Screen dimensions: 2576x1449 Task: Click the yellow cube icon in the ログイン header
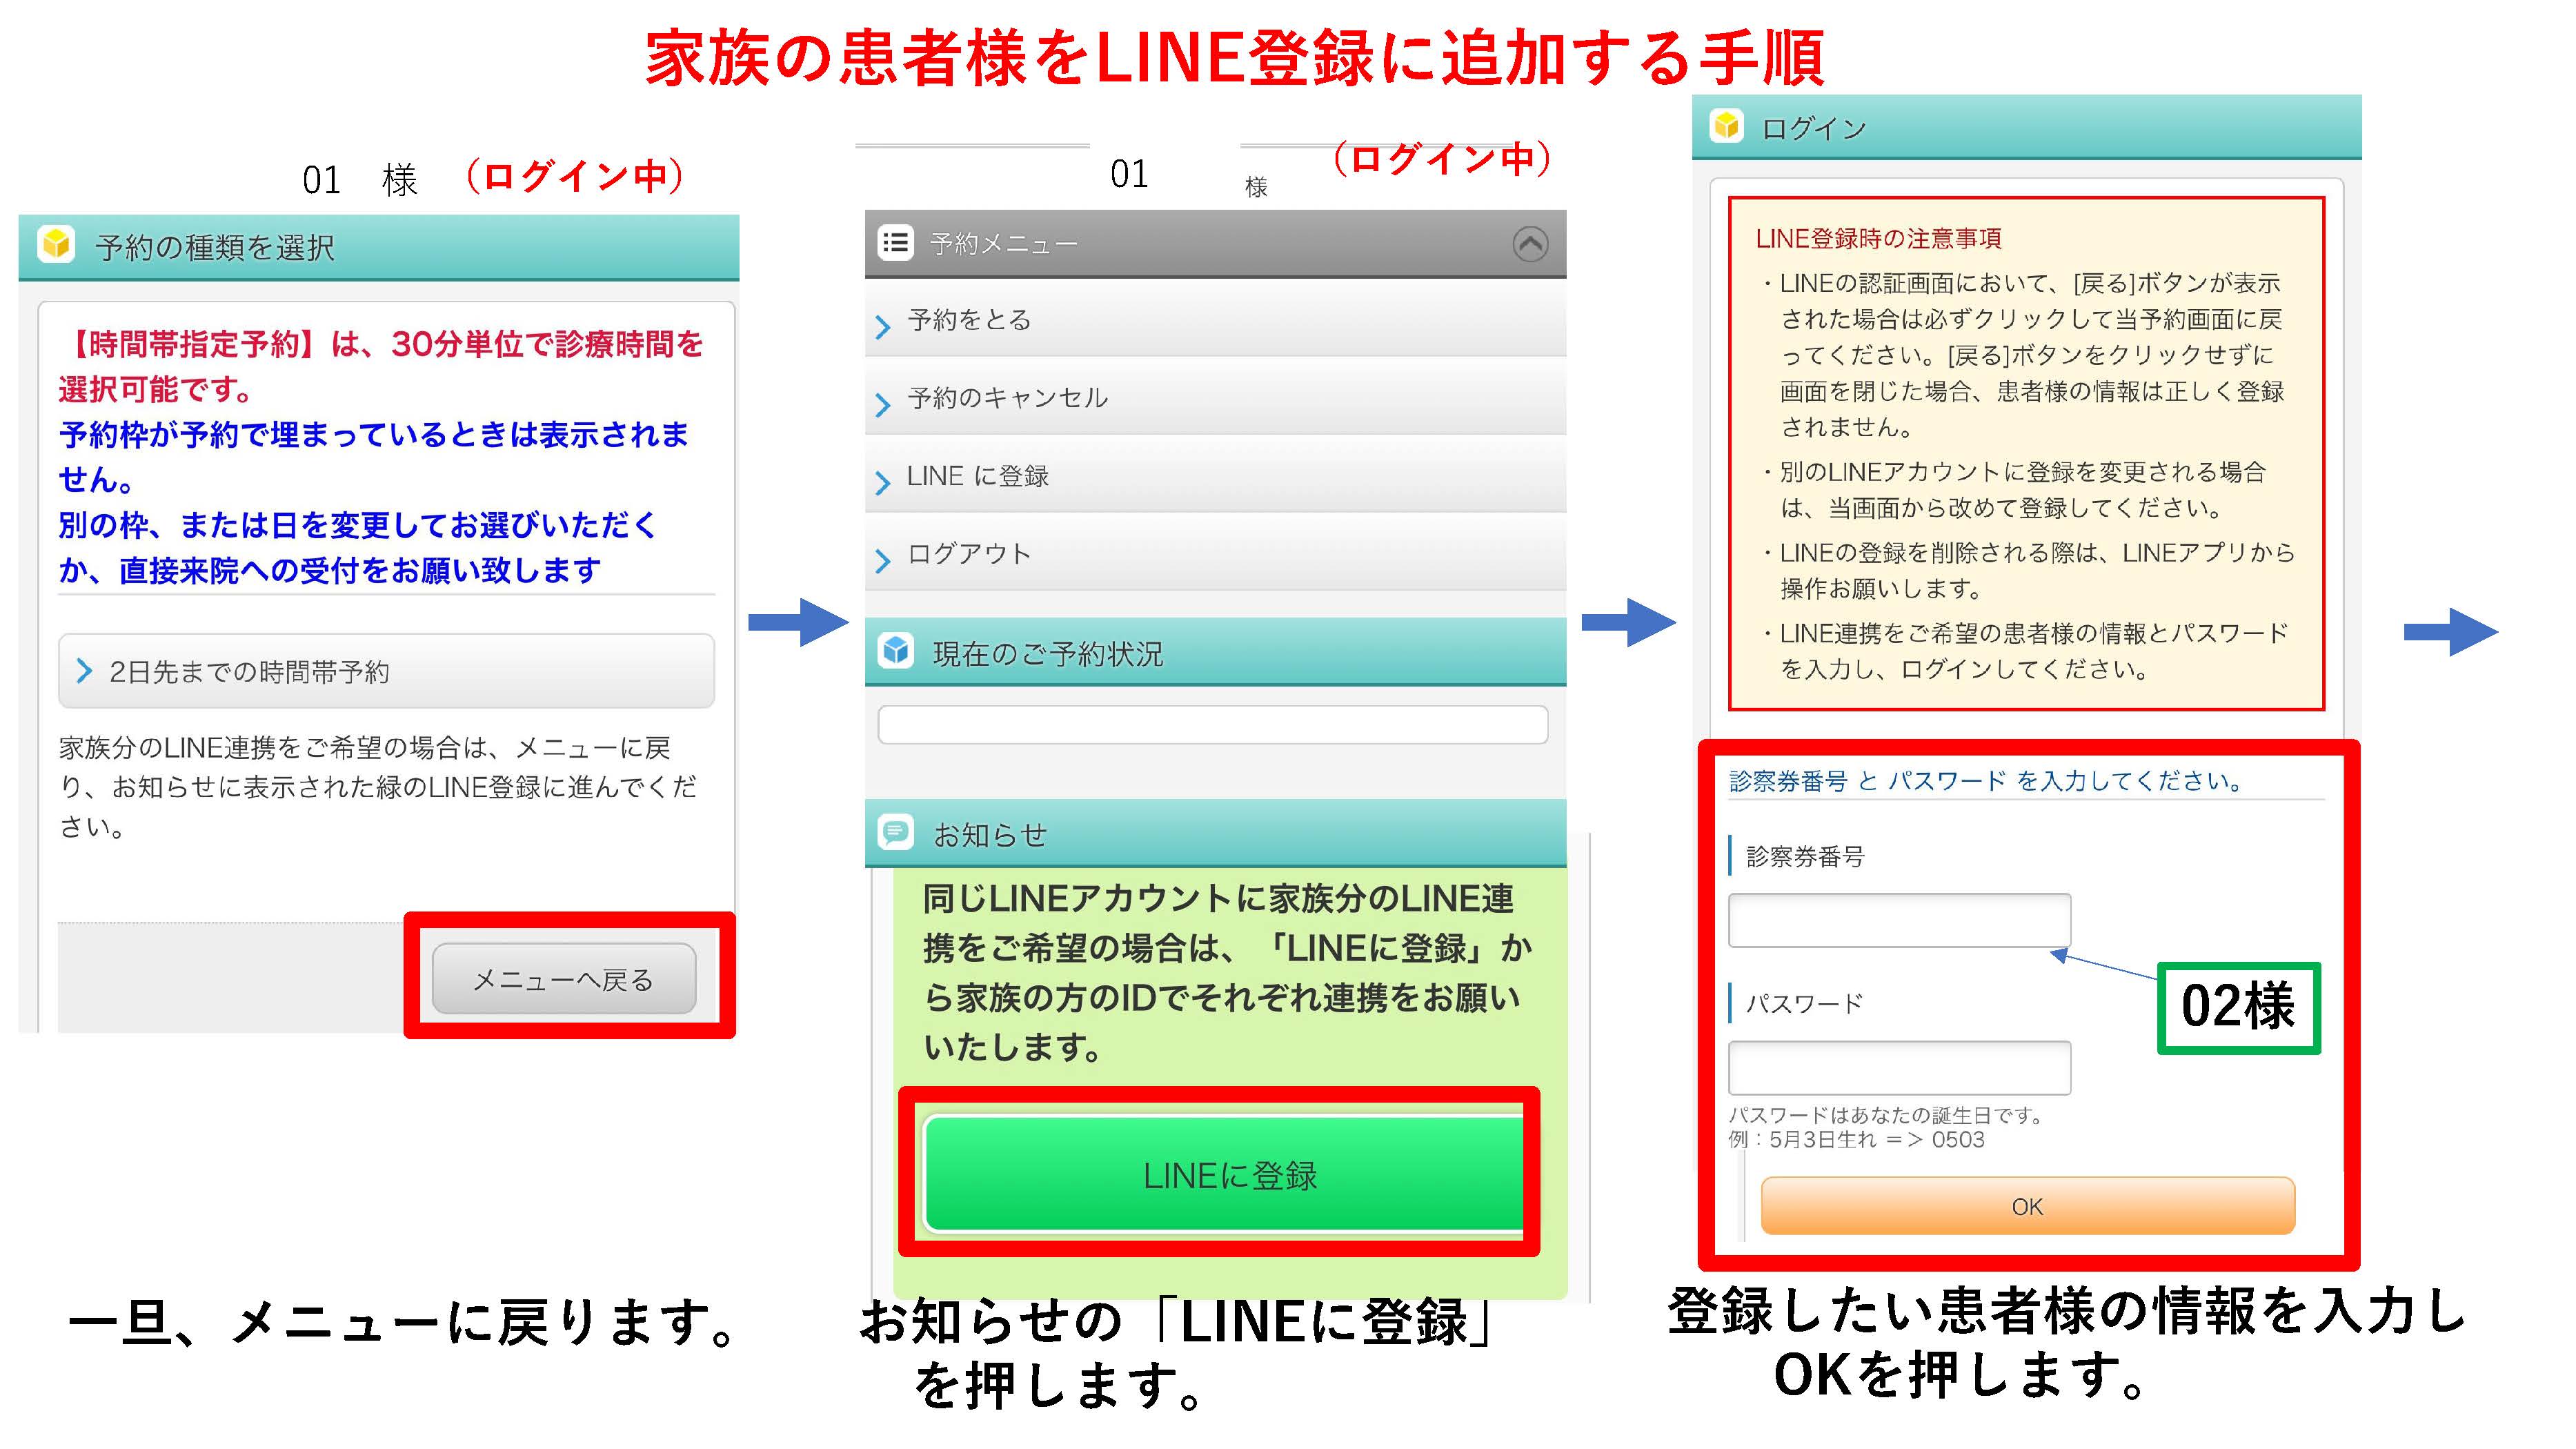[x=1727, y=127]
